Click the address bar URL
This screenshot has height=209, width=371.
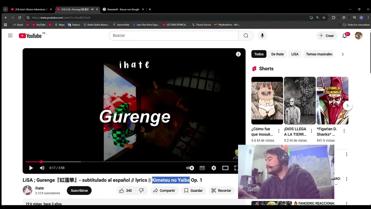[x=61, y=17]
